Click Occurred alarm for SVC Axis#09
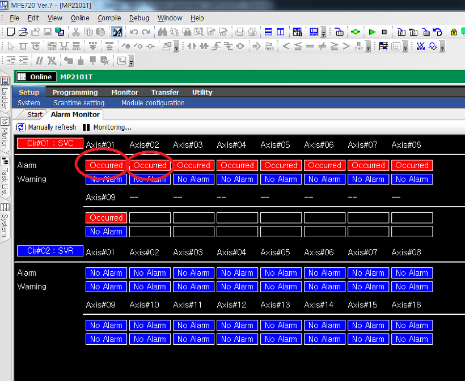The width and height of the screenshot is (465, 381). (x=106, y=218)
